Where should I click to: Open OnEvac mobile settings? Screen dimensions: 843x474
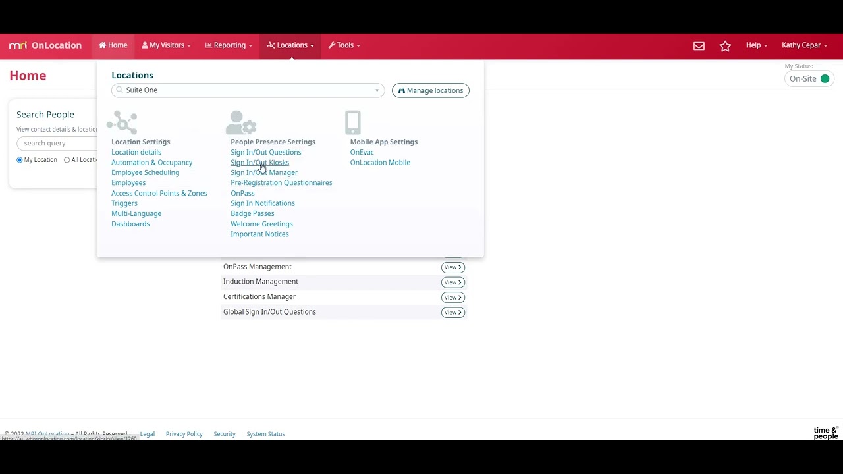362,153
